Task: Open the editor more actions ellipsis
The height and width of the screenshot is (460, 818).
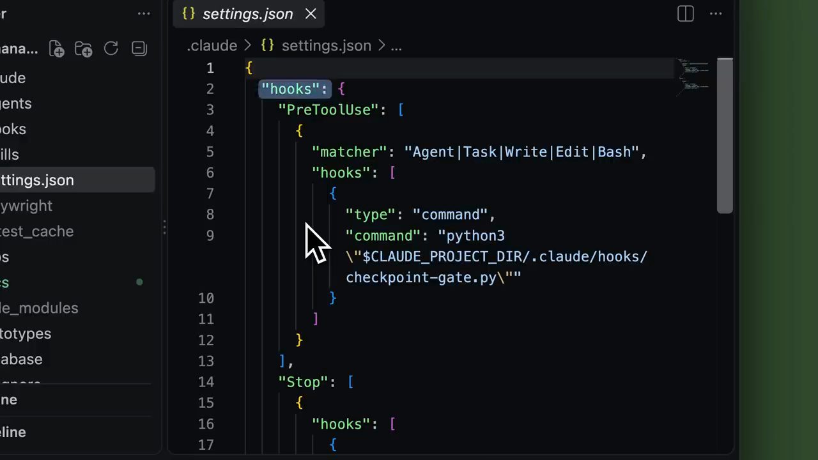Action: (x=716, y=13)
